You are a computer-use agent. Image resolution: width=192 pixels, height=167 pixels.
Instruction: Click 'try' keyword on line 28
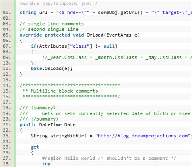click(46, 164)
